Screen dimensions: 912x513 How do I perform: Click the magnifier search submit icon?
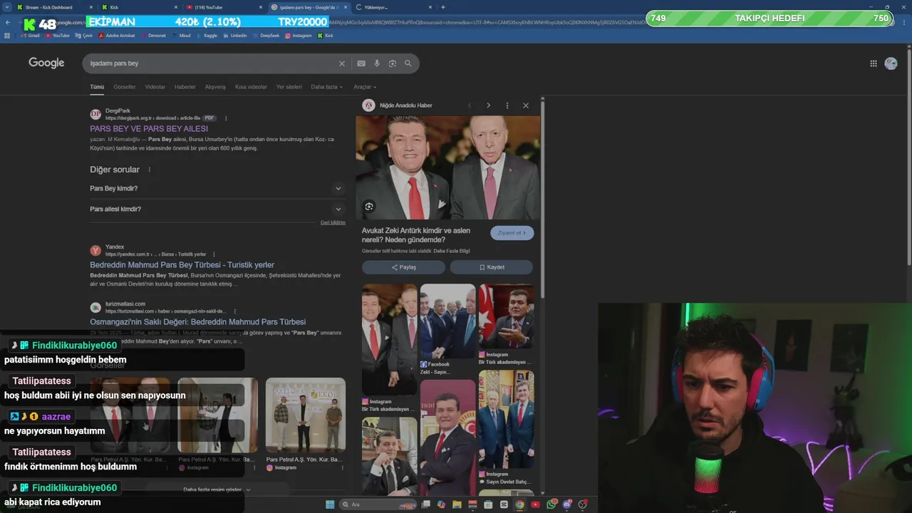point(408,63)
